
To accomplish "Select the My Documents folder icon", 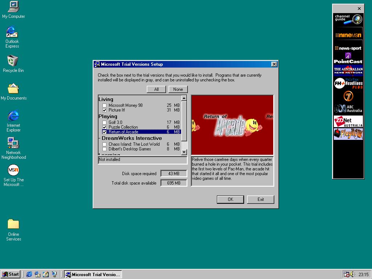I will click(x=13, y=92).
